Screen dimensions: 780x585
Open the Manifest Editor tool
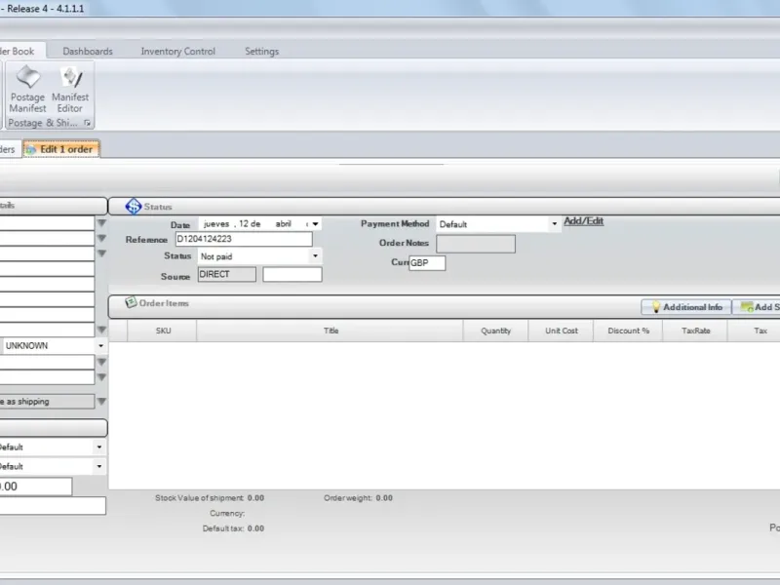coord(70,90)
